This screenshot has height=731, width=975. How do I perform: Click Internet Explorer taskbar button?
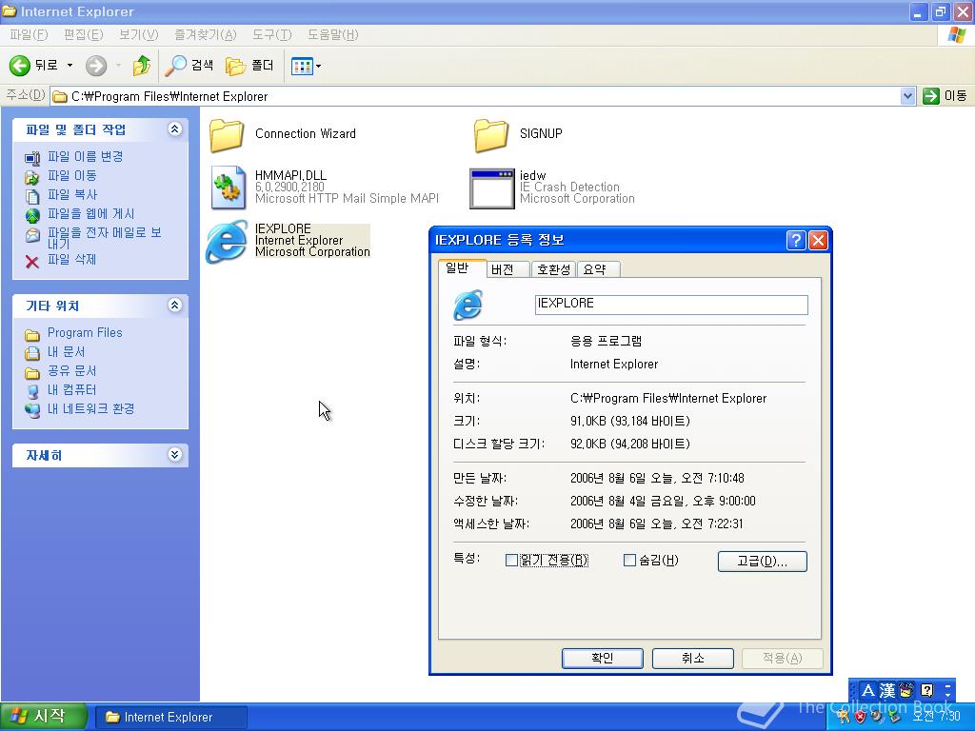click(x=171, y=717)
